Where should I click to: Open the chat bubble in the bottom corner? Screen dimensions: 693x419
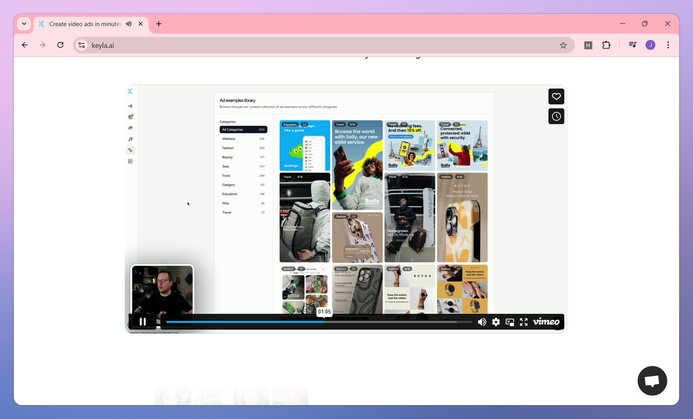tap(652, 380)
